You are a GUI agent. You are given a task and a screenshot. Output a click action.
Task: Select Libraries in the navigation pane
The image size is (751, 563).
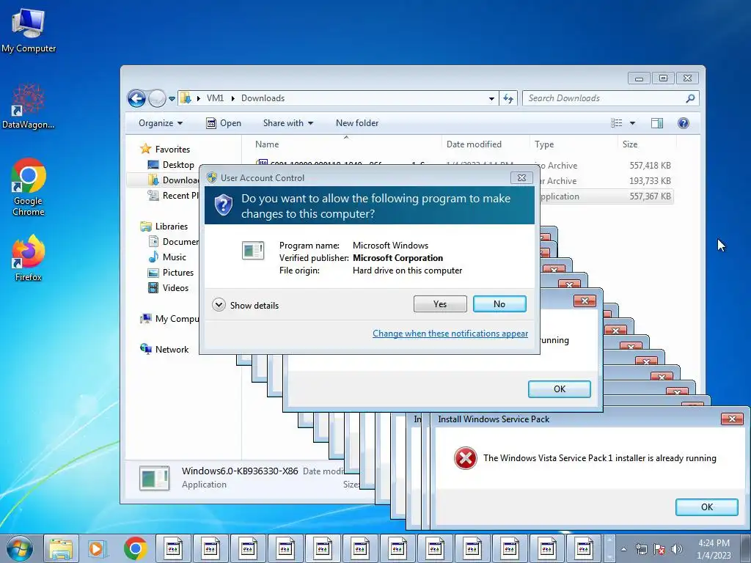click(x=164, y=226)
